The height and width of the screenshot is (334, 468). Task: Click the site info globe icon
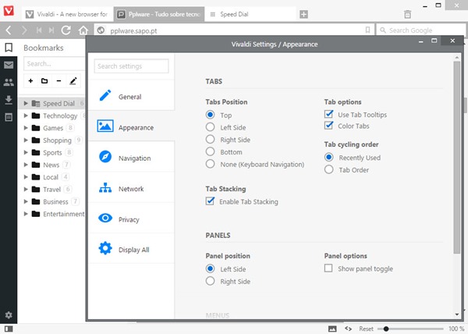click(101, 30)
